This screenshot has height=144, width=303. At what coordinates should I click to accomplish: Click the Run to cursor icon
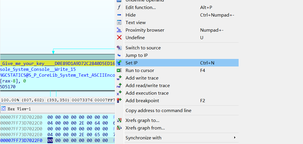(119, 71)
